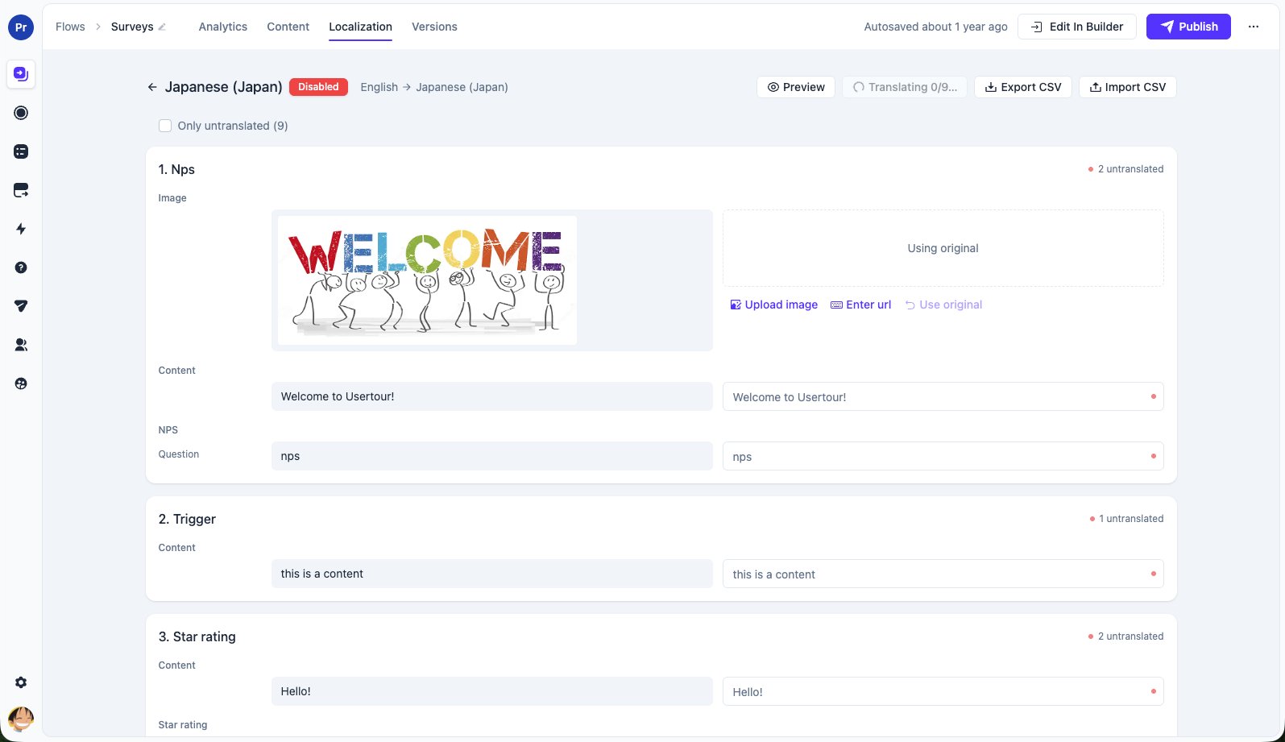The image size is (1285, 742).
Task: Click the user profile avatar
Action: coord(21,718)
